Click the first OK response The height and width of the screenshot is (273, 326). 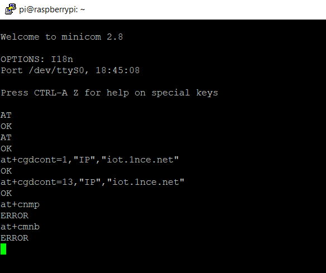click(6, 126)
